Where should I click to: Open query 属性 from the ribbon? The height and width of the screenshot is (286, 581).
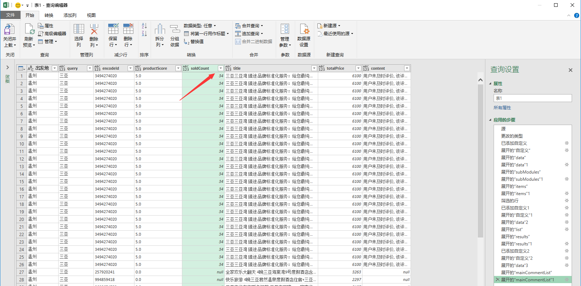tap(46, 26)
